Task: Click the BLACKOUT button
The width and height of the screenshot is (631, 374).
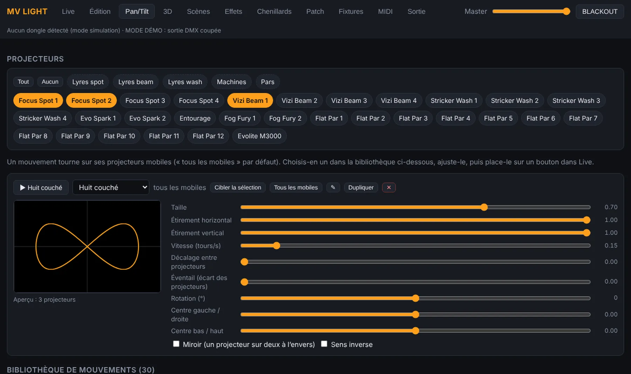Action: [600, 12]
